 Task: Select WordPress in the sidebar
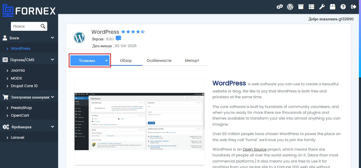21,48
